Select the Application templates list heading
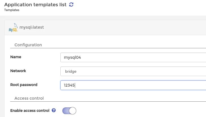Image resolution: width=206 pixels, height=117 pixels. click(x=35, y=5)
